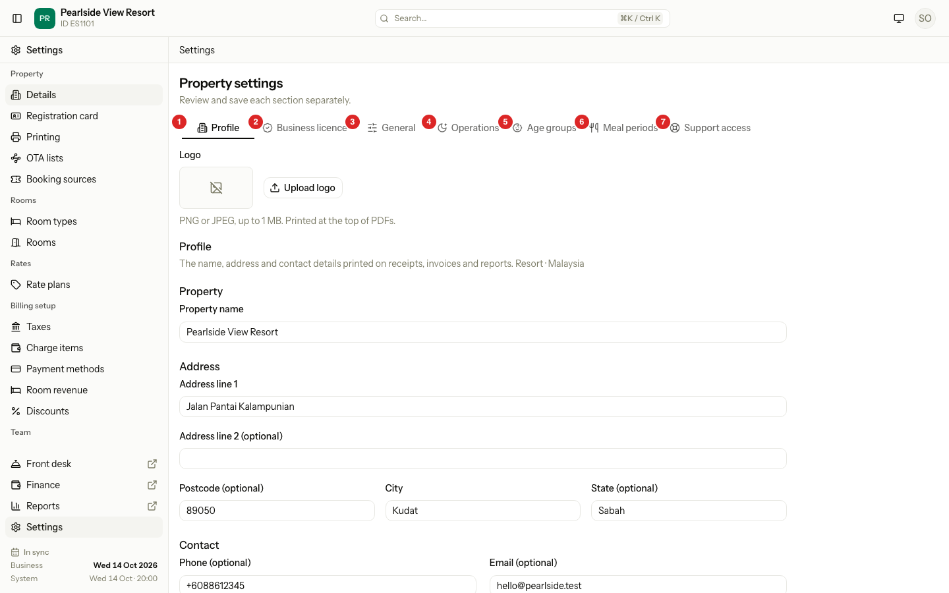Screen dimensions: 949x593
Task: Focus the Search box in the header
Action: point(523,18)
